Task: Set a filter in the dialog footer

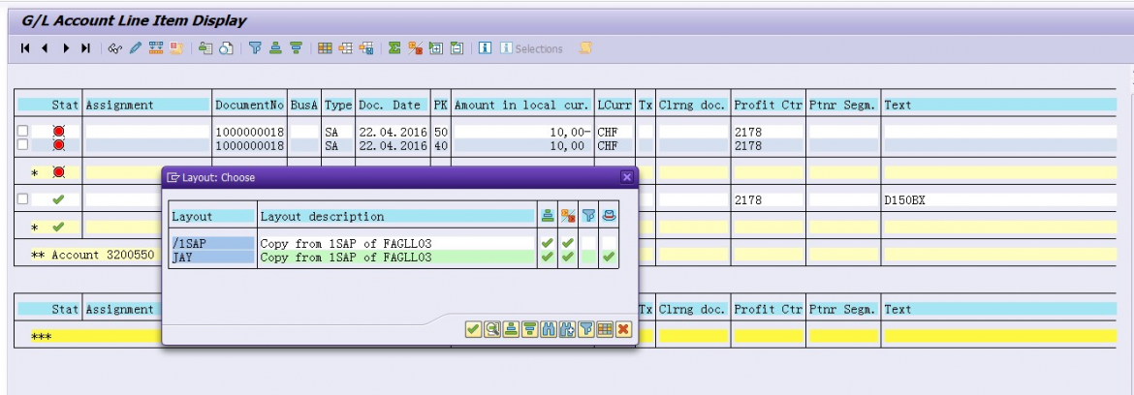Action: coord(585,329)
